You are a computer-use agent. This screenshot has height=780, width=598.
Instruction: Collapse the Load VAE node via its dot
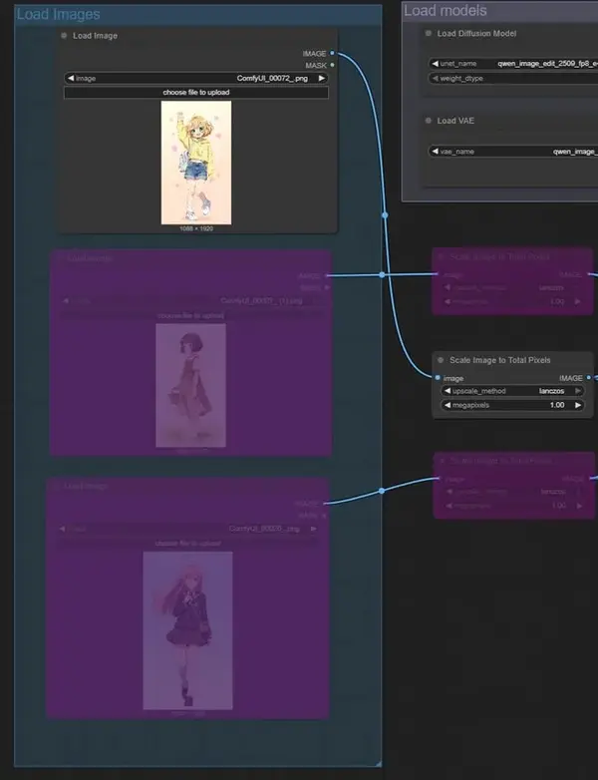428,121
